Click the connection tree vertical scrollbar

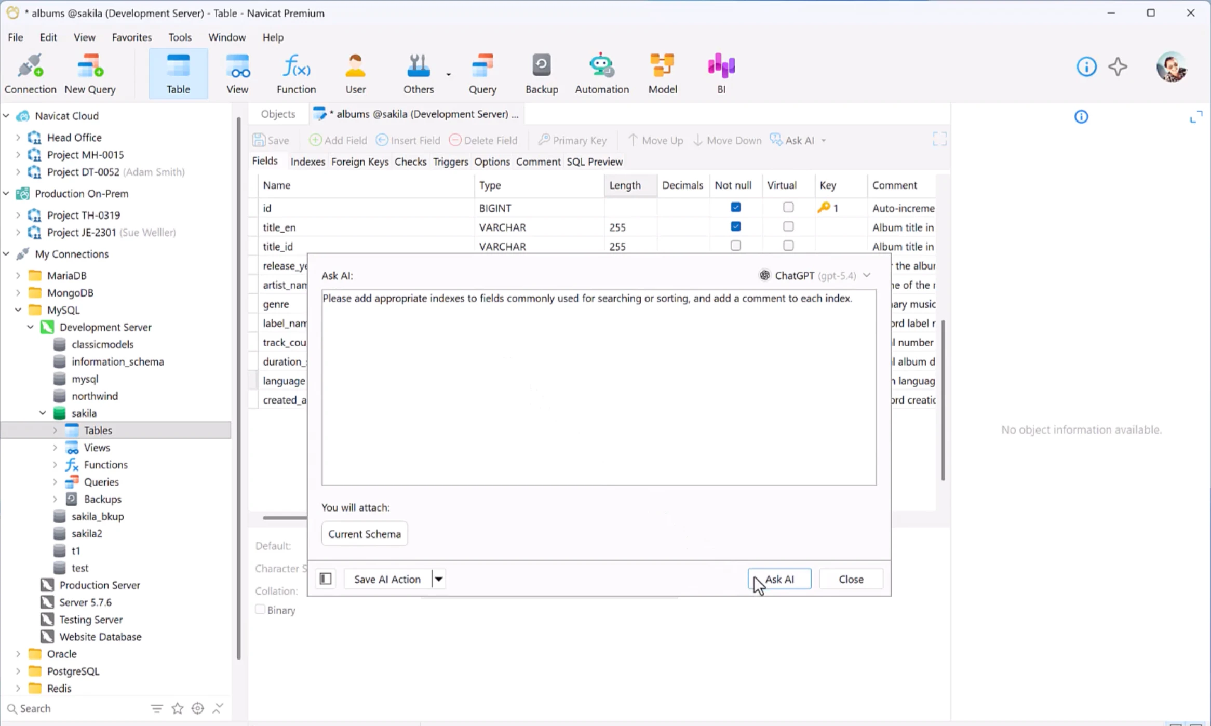click(238, 388)
